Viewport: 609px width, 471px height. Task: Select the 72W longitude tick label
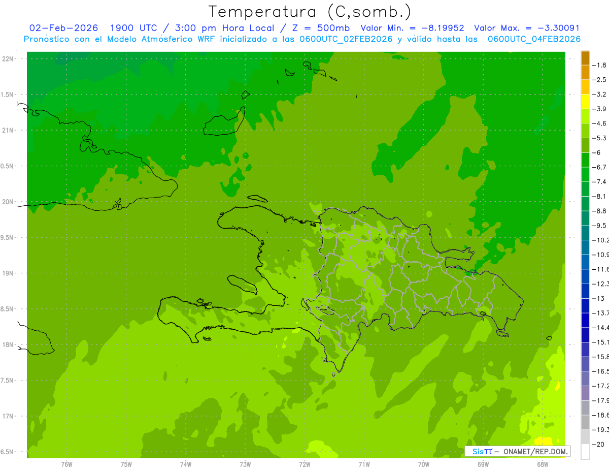pyautogui.click(x=304, y=464)
